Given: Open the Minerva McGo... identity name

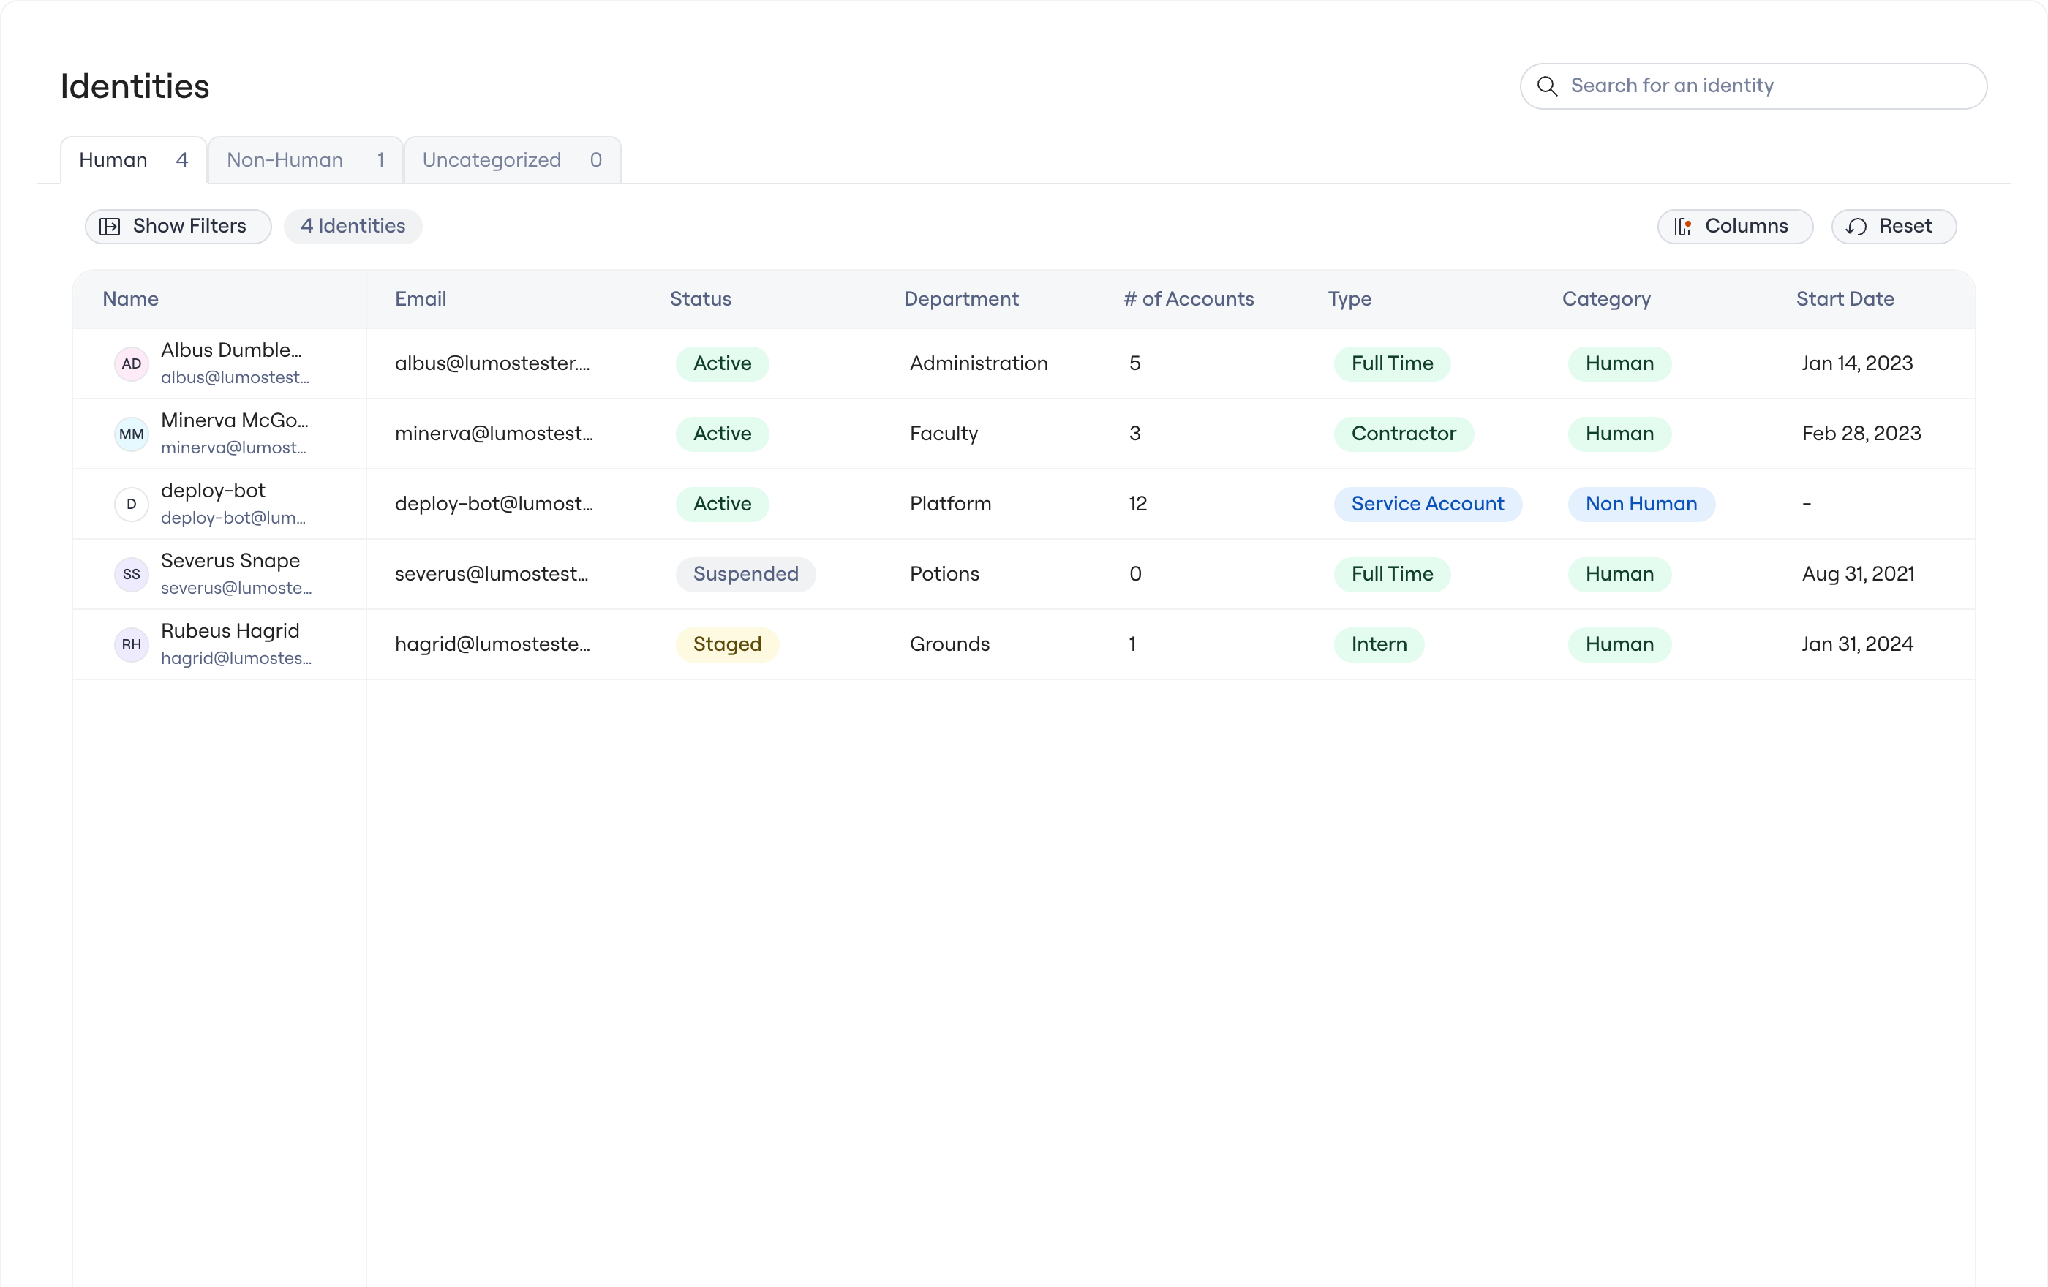Looking at the screenshot, I should tap(235, 420).
